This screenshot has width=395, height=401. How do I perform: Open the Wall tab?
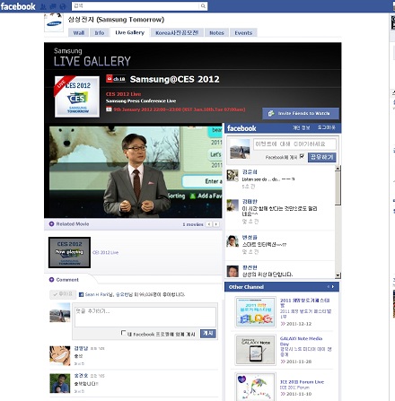click(x=79, y=32)
